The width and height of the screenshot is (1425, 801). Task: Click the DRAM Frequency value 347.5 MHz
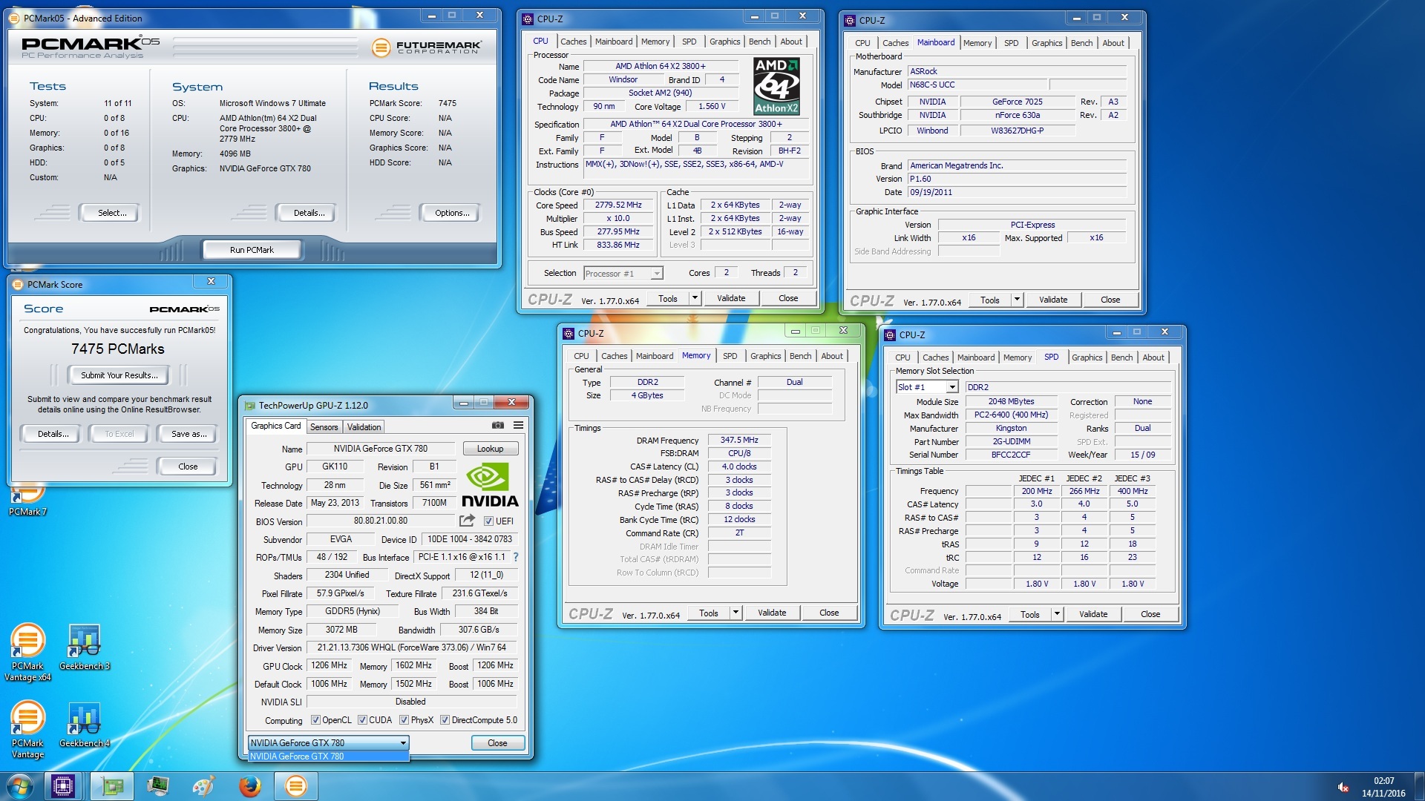coord(739,440)
